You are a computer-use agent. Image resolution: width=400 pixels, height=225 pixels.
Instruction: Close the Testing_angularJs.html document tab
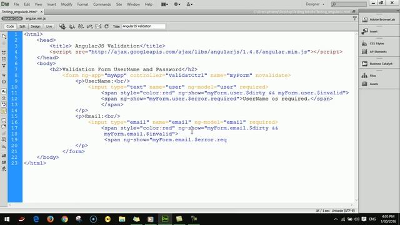click(42, 12)
